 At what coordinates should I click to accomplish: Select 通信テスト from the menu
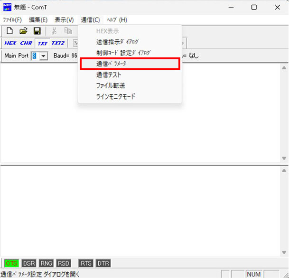(109, 74)
